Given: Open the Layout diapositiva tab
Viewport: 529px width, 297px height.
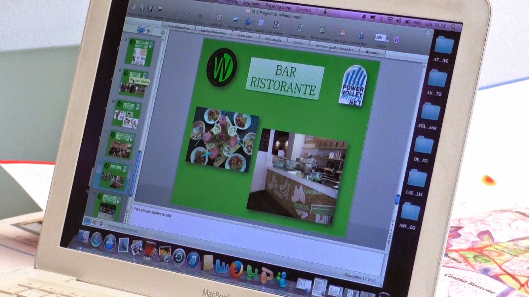Looking at the screenshot, I should tap(213, 32).
